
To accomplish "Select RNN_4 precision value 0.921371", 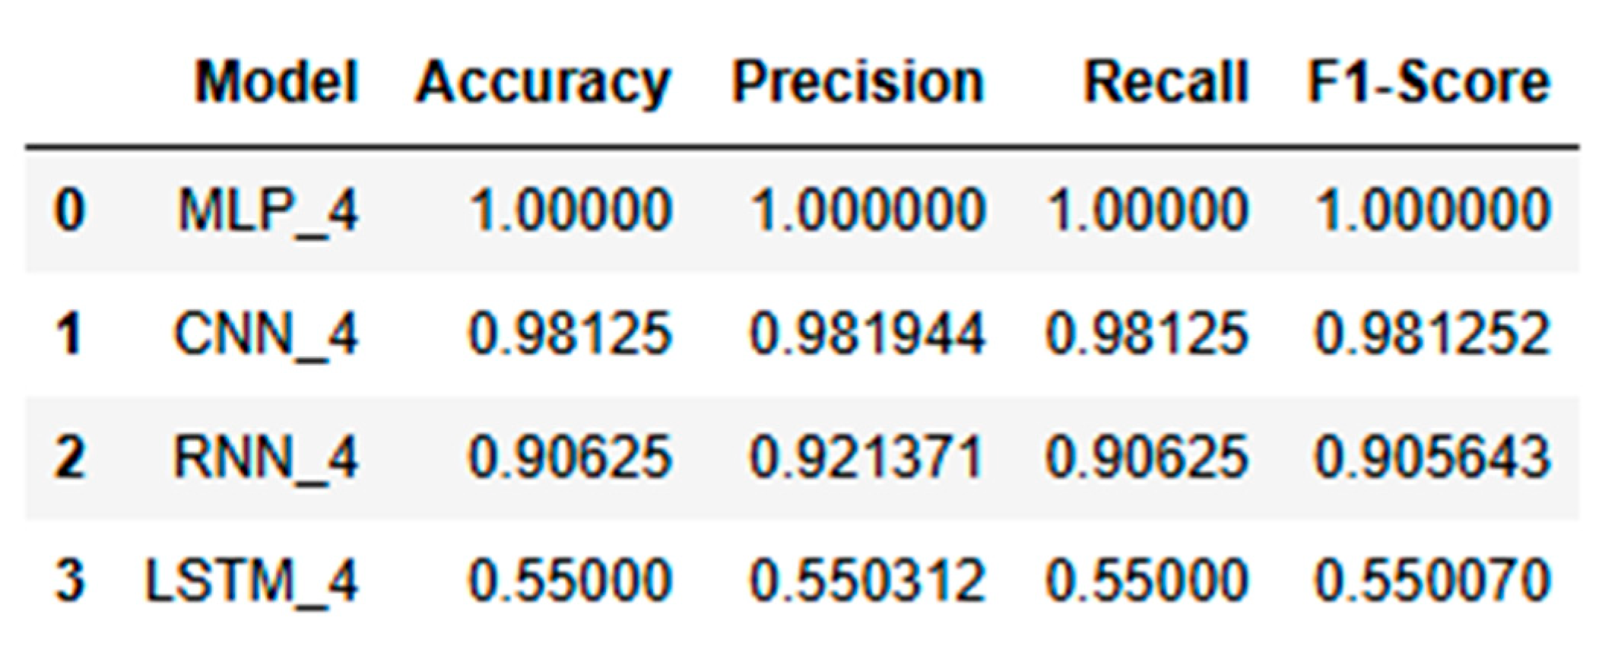I will tap(867, 457).
